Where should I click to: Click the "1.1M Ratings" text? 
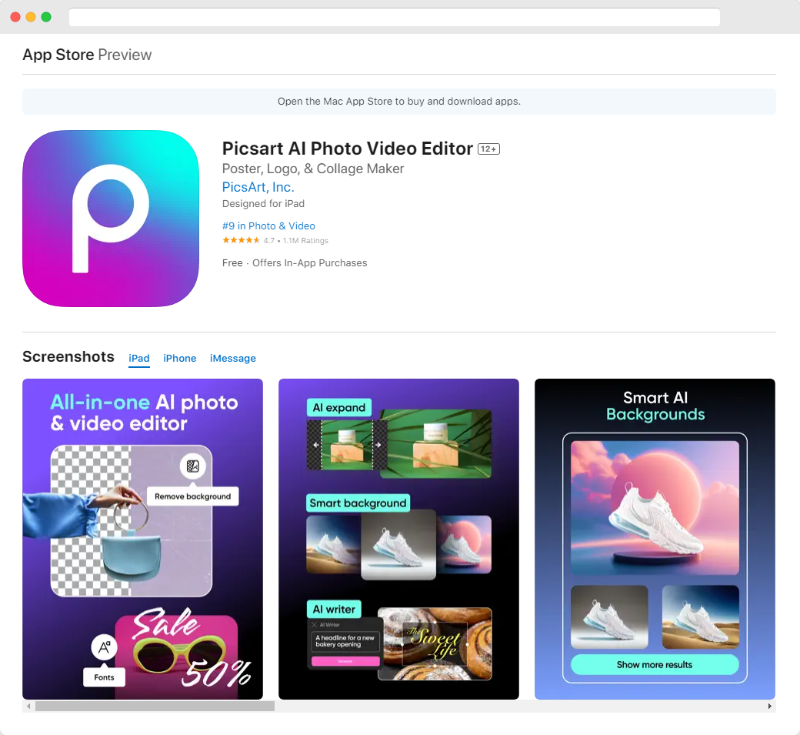pos(305,241)
